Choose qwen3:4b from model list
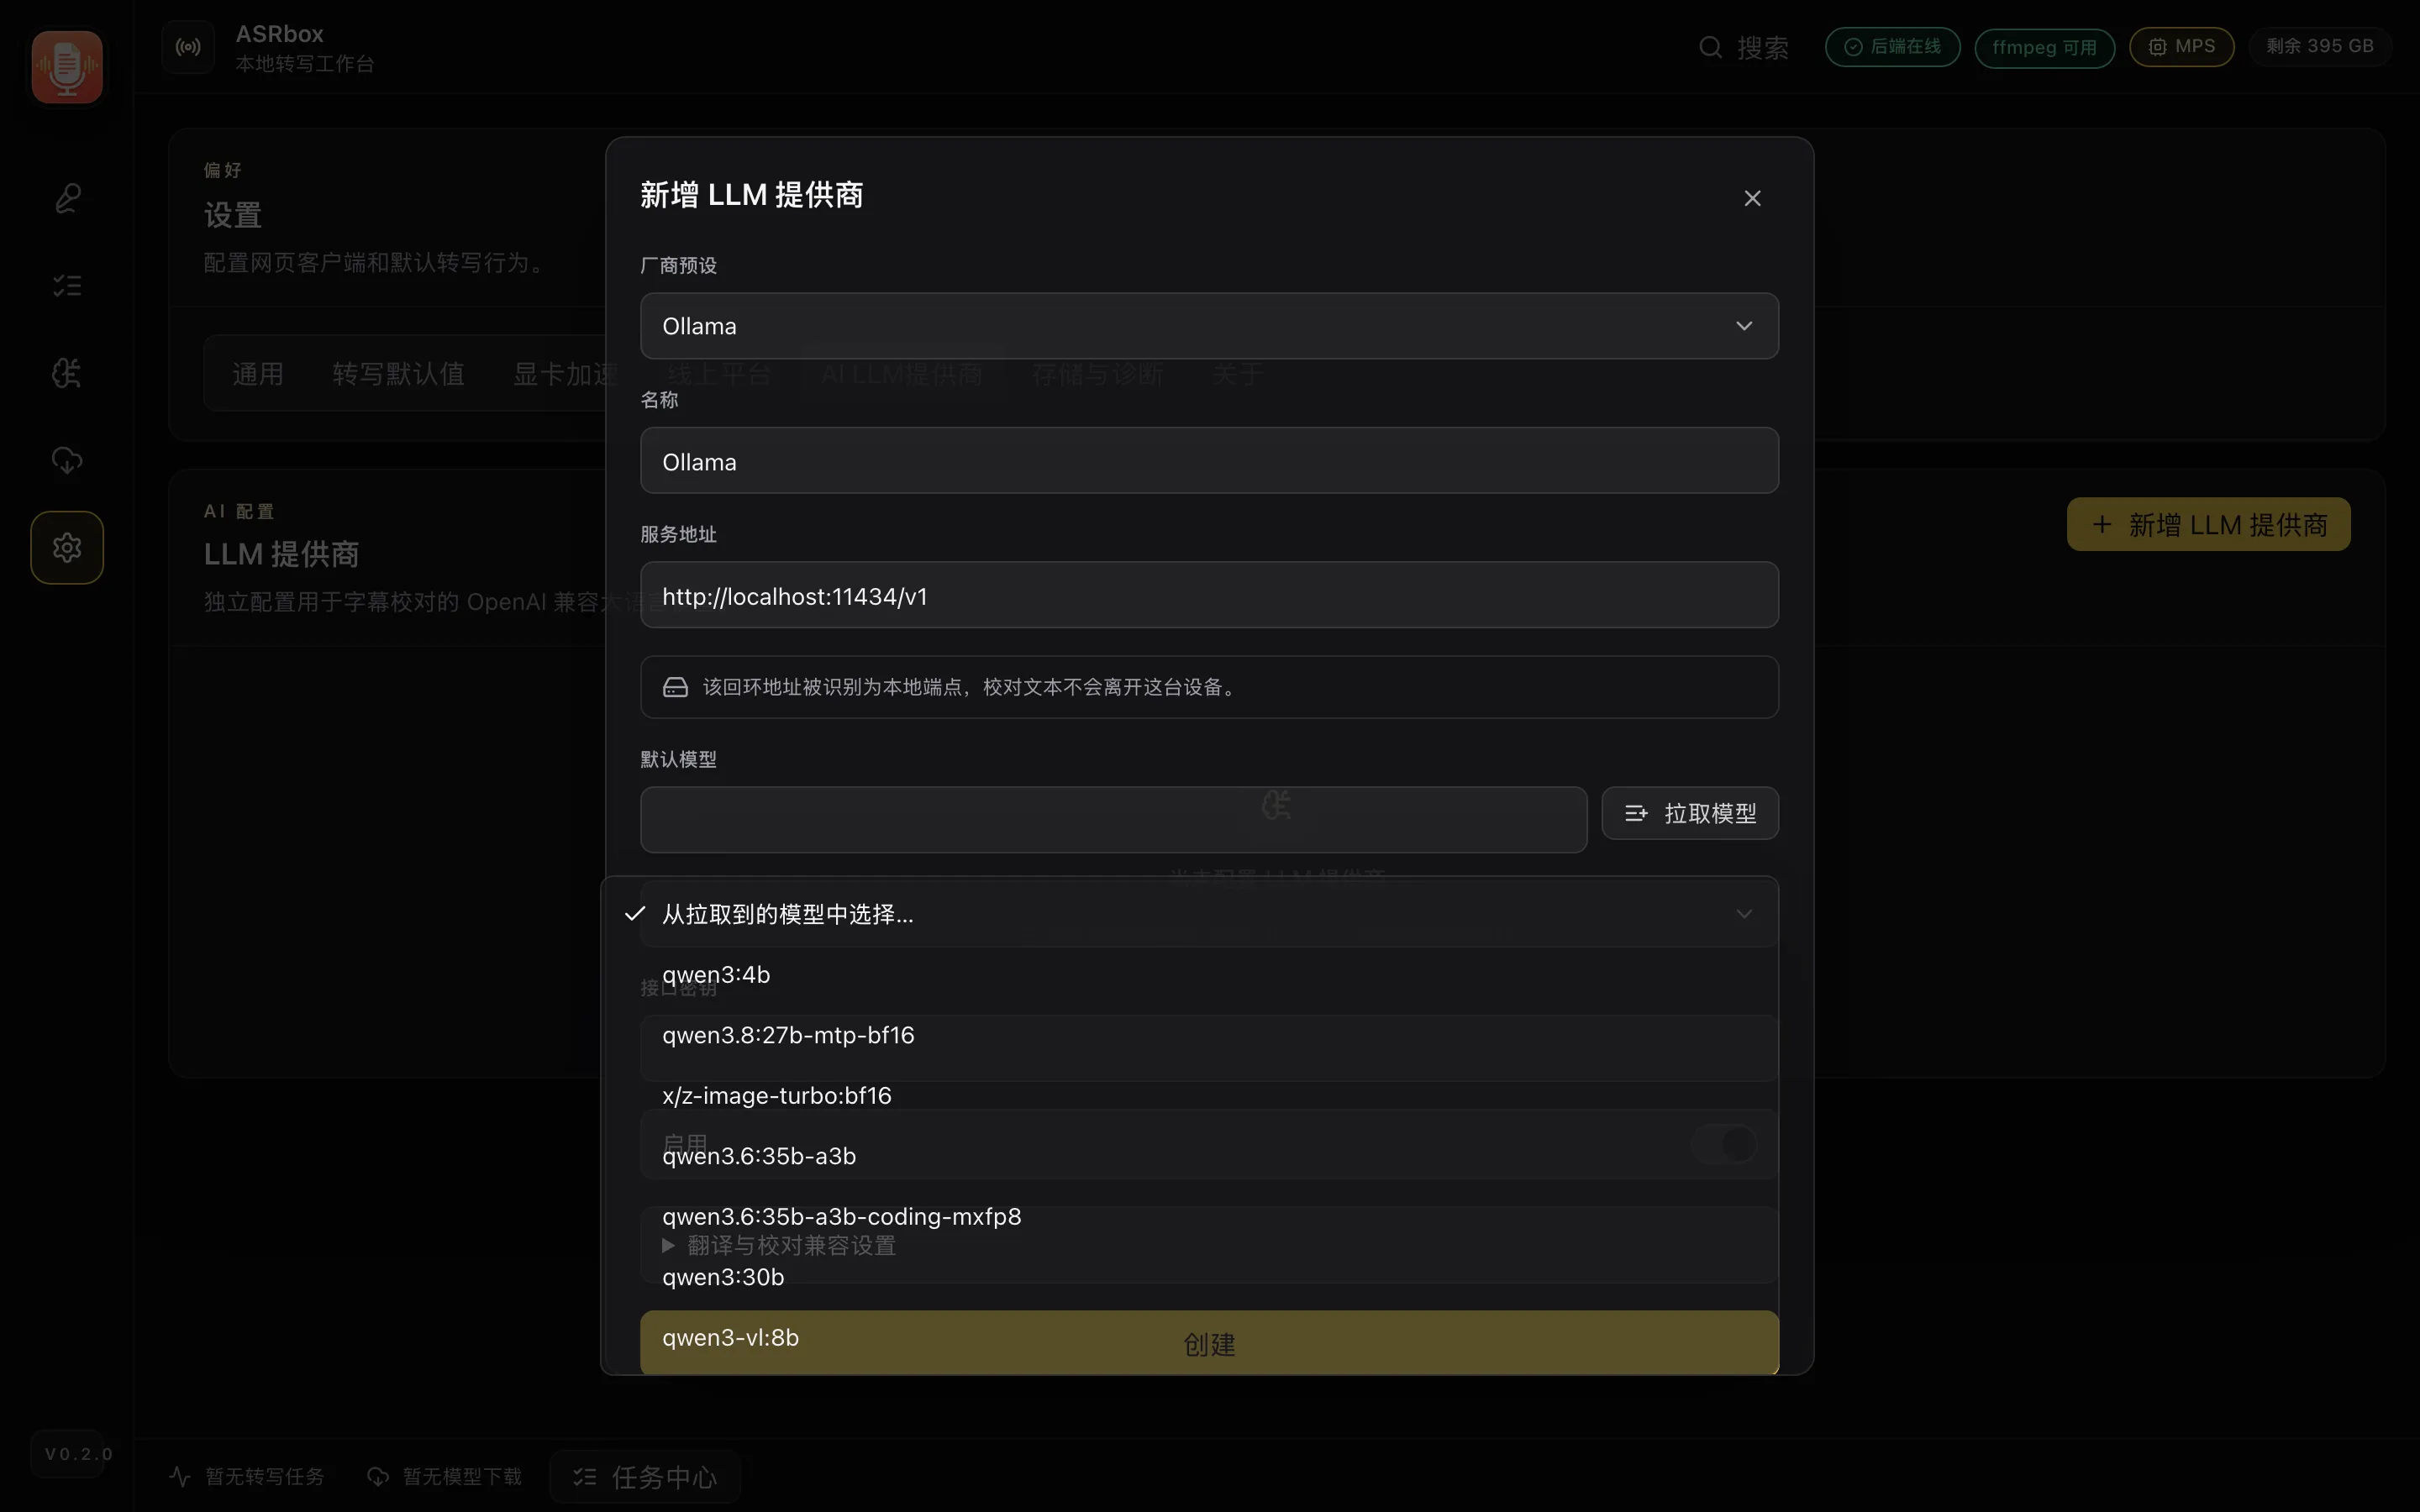The image size is (2420, 1512). pyautogui.click(x=1189, y=975)
